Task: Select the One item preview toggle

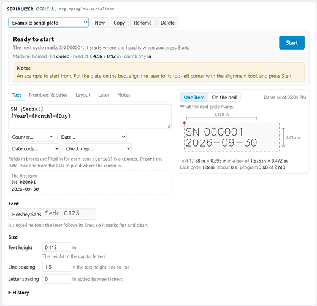Action: point(194,98)
